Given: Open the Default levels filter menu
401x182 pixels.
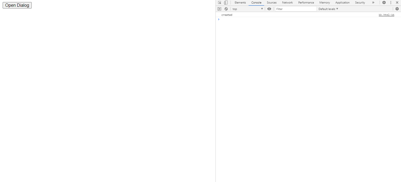Looking at the screenshot, I should point(328,9).
